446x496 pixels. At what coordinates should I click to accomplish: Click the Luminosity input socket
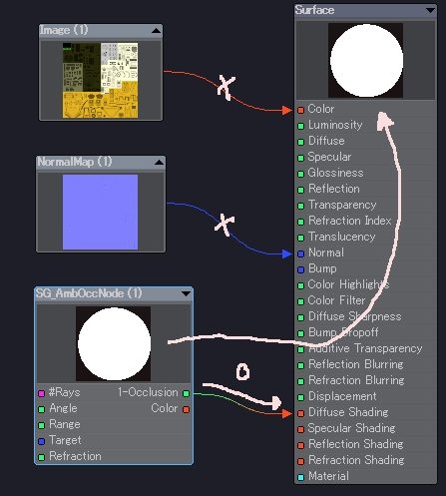[300, 126]
